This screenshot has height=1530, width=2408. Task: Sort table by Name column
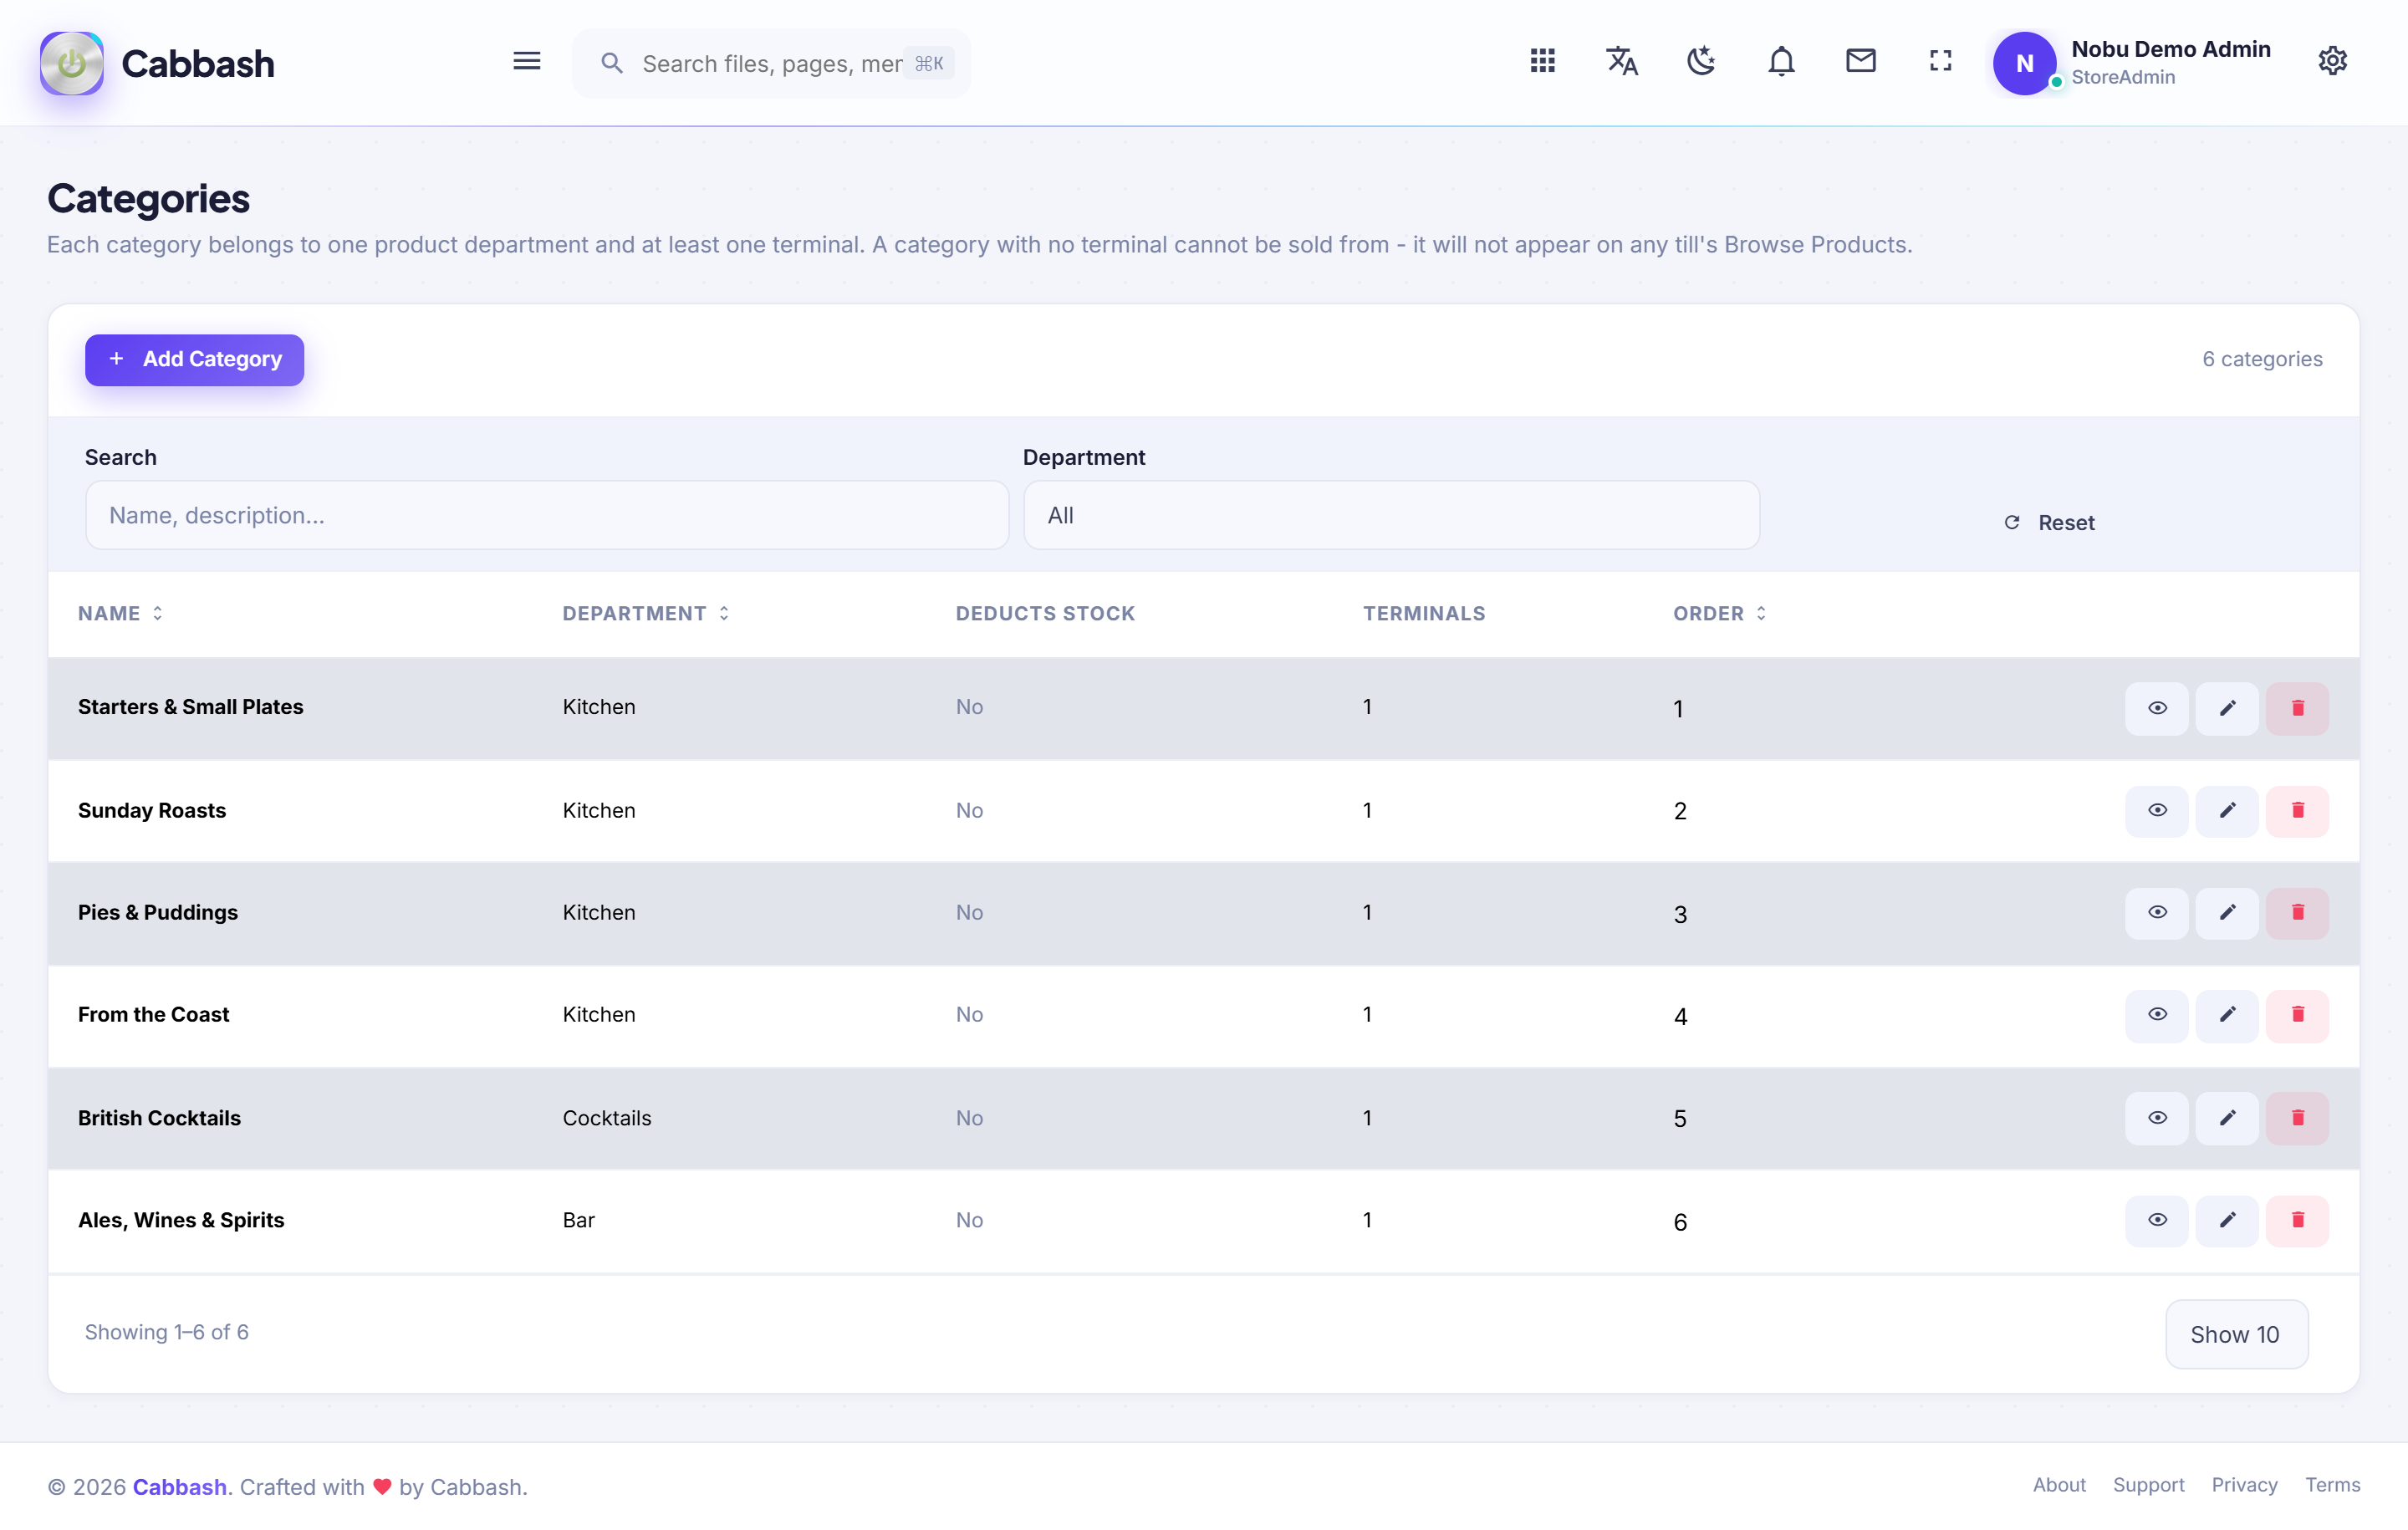click(120, 613)
